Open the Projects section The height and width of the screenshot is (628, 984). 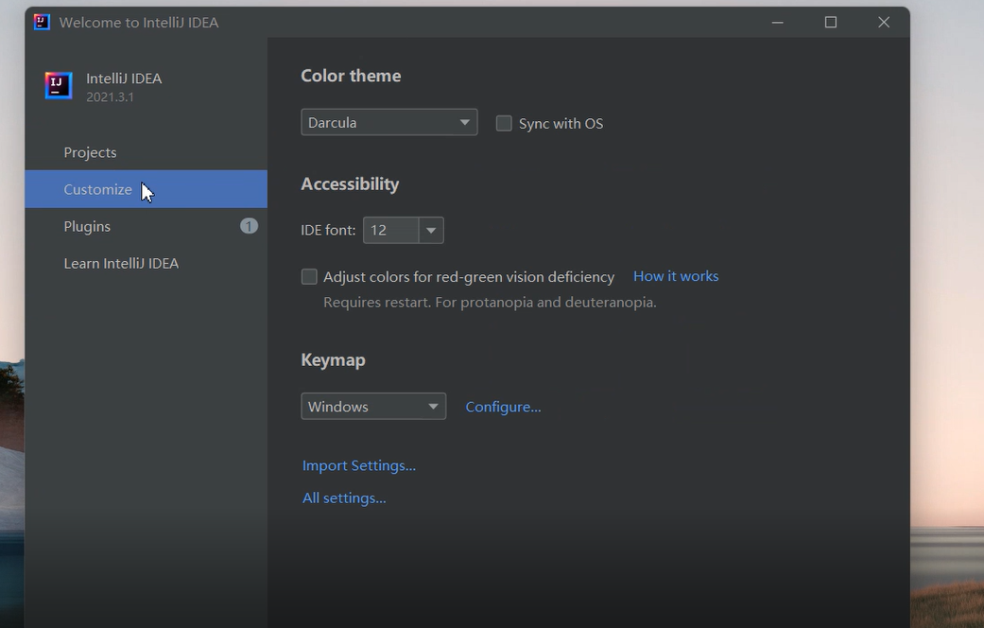tap(146, 152)
